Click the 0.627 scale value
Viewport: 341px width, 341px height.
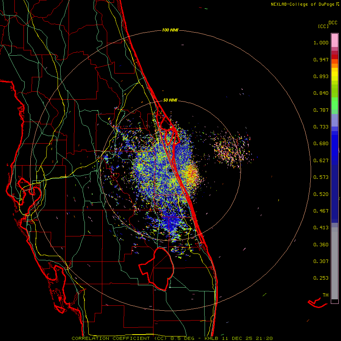tap(321, 161)
